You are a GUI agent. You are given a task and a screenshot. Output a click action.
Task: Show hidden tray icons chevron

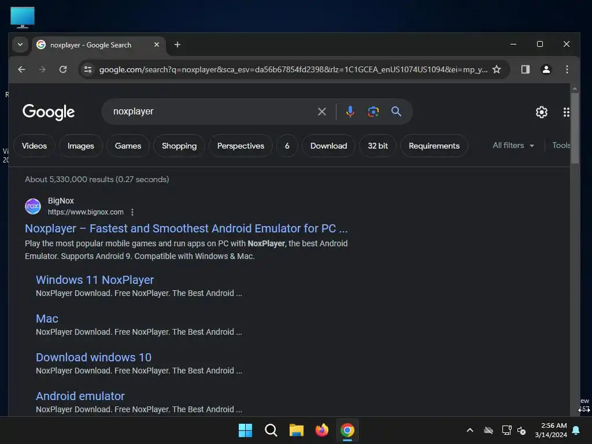[x=470, y=430]
